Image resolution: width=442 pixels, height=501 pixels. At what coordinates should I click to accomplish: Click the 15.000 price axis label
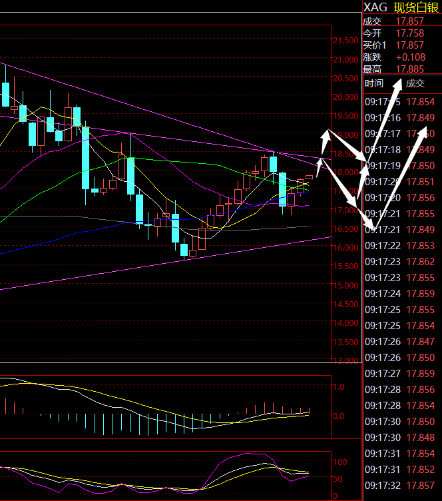(x=346, y=285)
